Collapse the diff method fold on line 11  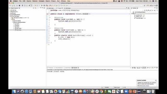pyautogui.click(x=50, y=28)
